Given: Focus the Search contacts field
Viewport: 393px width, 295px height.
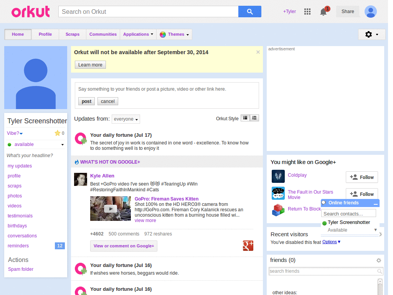Looking at the screenshot, I should coord(348,214).
